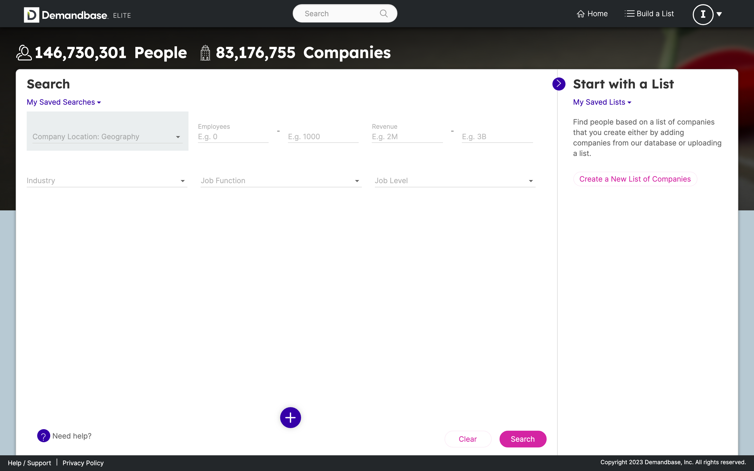Click Create a New List of Companies
The height and width of the screenshot is (471, 754).
pyautogui.click(x=635, y=179)
